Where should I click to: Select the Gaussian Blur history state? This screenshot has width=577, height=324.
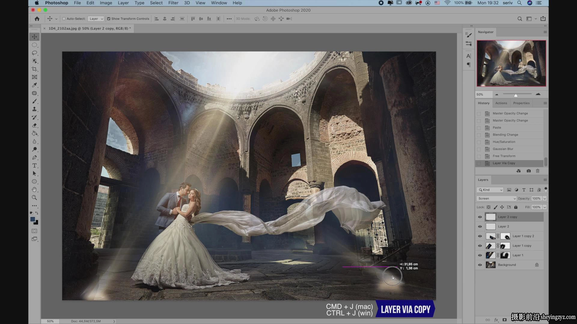(509, 149)
